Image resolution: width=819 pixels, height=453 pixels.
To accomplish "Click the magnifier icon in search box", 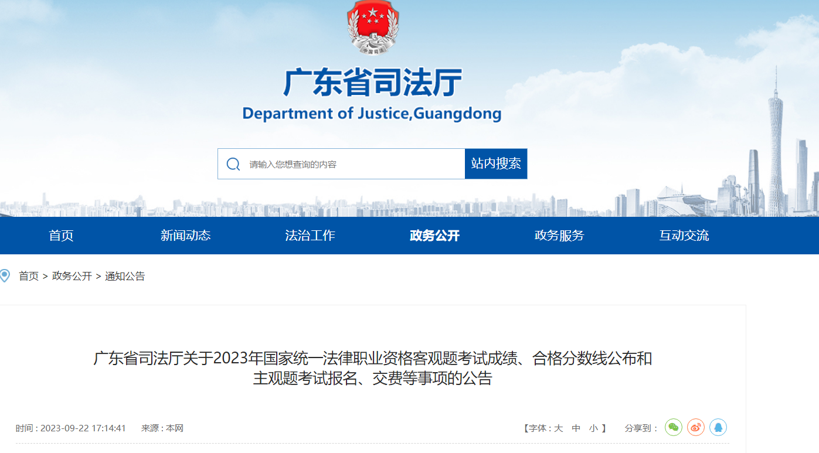I will pos(233,164).
